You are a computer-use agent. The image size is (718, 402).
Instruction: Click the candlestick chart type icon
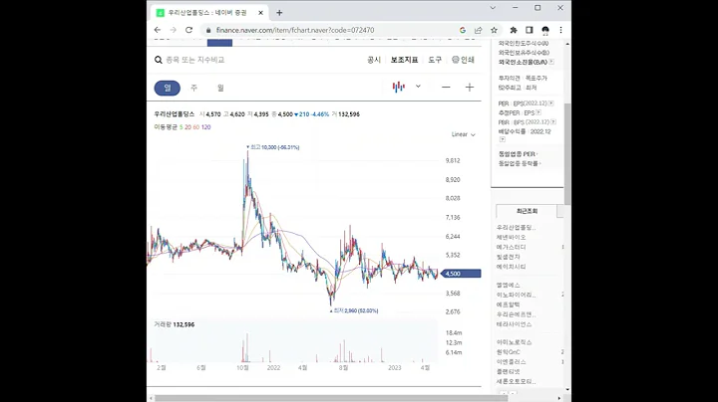398,87
